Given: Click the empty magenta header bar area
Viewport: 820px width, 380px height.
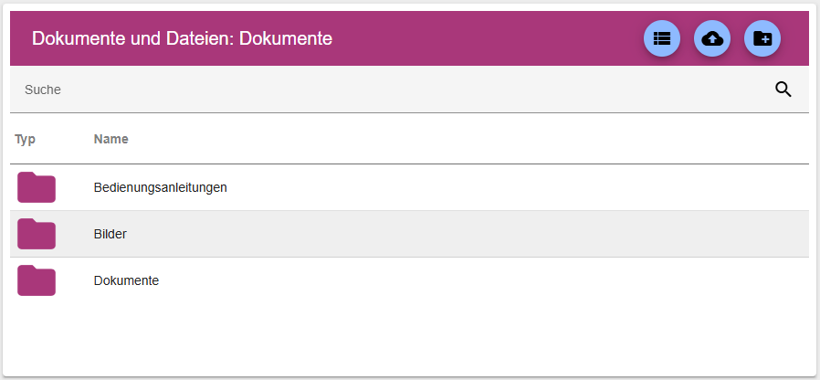Looking at the screenshot, I should click(484, 38).
